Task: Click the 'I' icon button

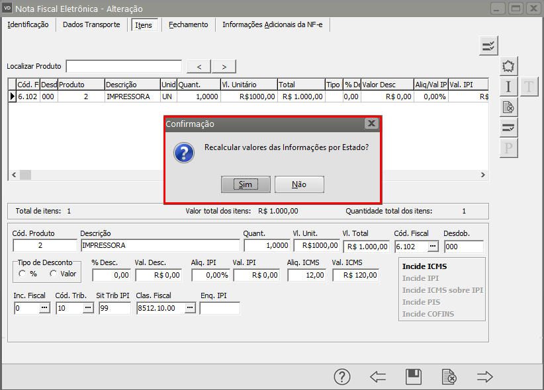Action: pos(508,87)
